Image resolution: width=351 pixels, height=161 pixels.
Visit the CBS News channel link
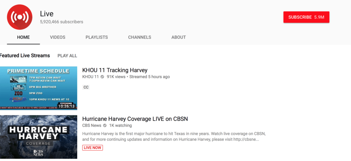91,125
